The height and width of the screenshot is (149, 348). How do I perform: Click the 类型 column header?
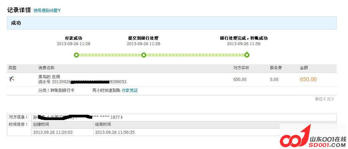(12, 68)
